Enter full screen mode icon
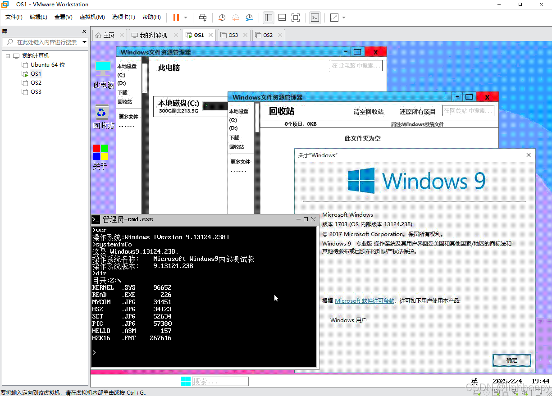The width and height of the screenshot is (552, 396). click(x=296, y=18)
